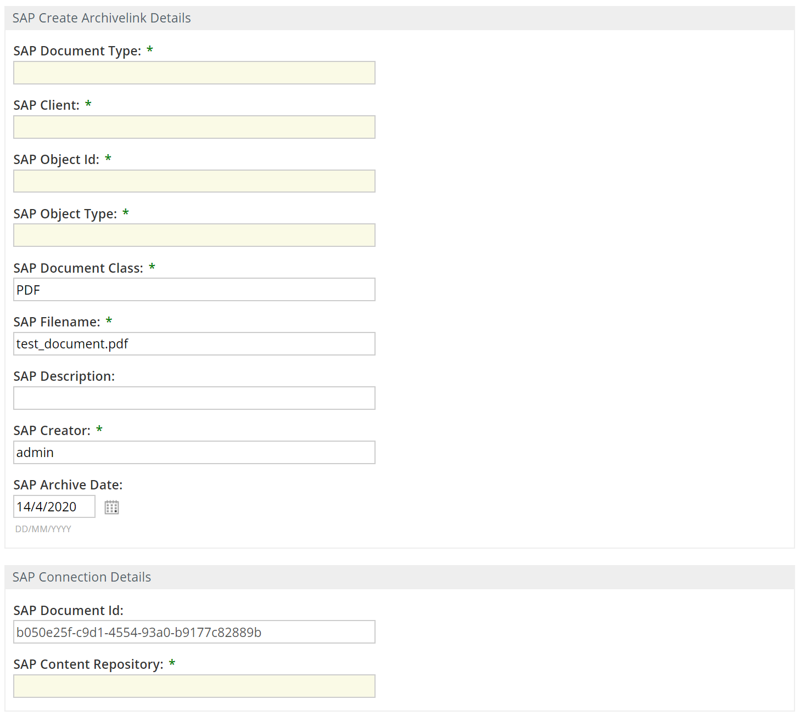Select the SAP Object Type input
800x716 pixels.
tap(194, 235)
